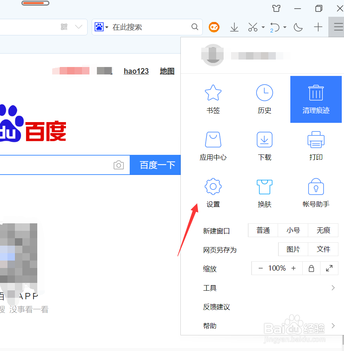The width and height of the screenshot is (344, 351).
Task: Open the dropdown next to the undo arrow
Action: click(285, 27)
